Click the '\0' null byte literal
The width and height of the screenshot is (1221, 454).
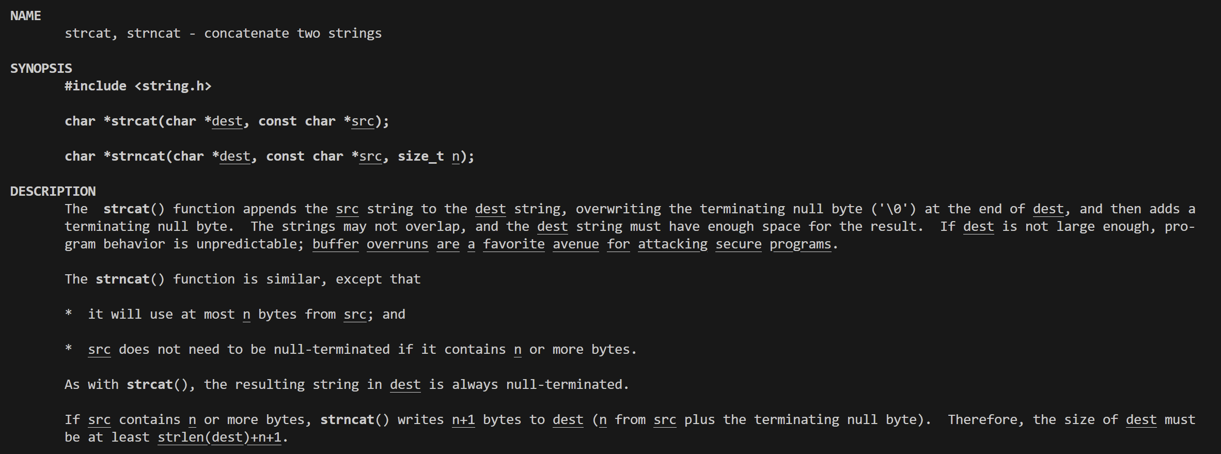(894, 209)
